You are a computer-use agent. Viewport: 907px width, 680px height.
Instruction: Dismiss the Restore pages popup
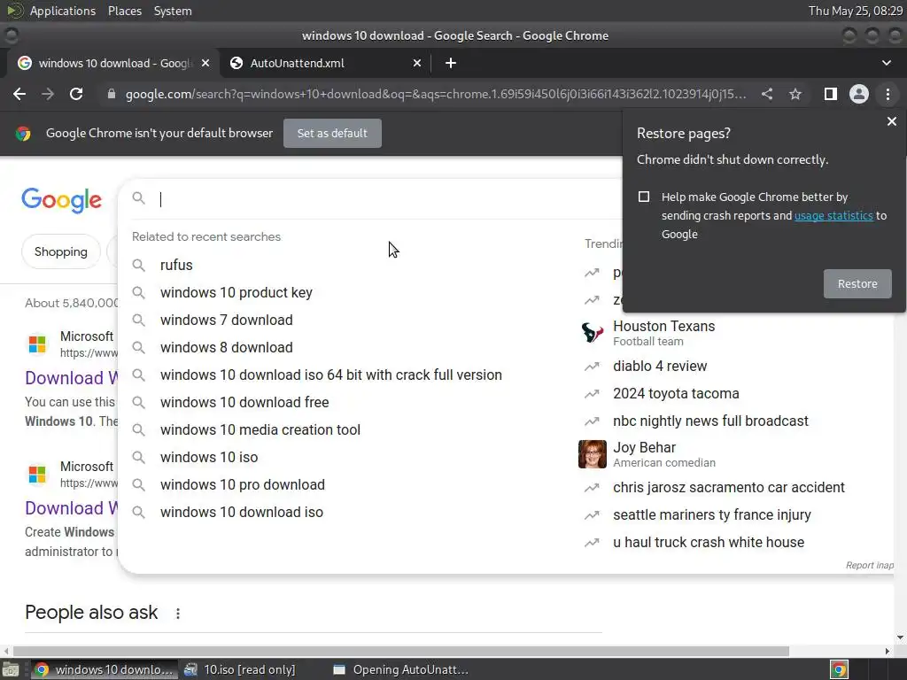[892, 121]
